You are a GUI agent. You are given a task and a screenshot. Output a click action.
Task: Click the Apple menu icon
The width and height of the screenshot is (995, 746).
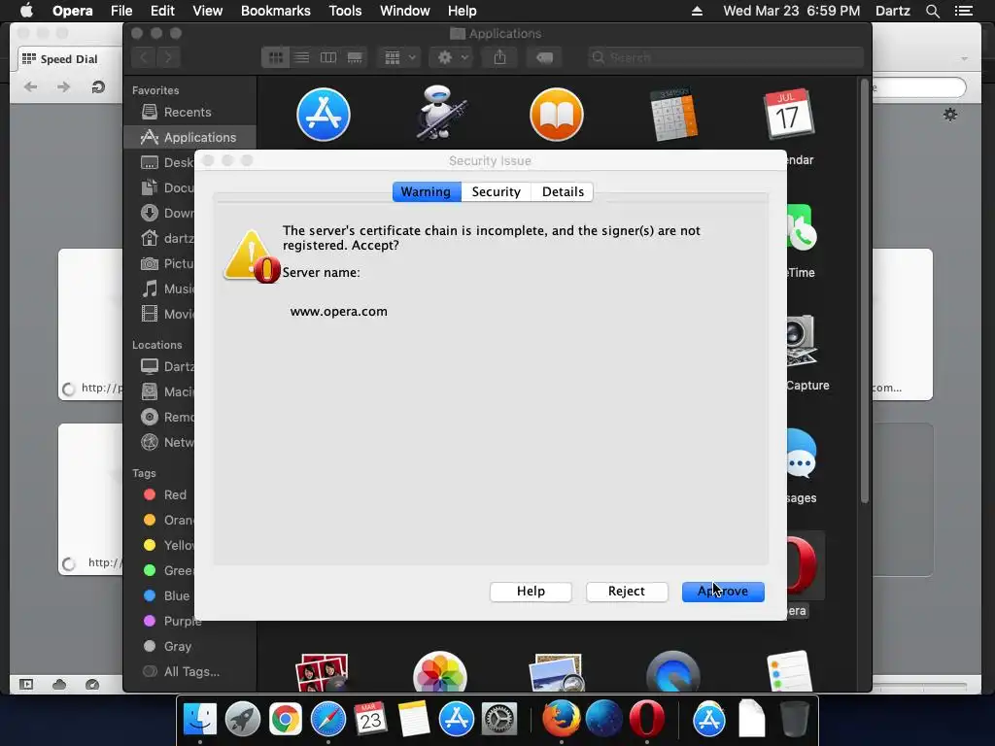[26, 11]
